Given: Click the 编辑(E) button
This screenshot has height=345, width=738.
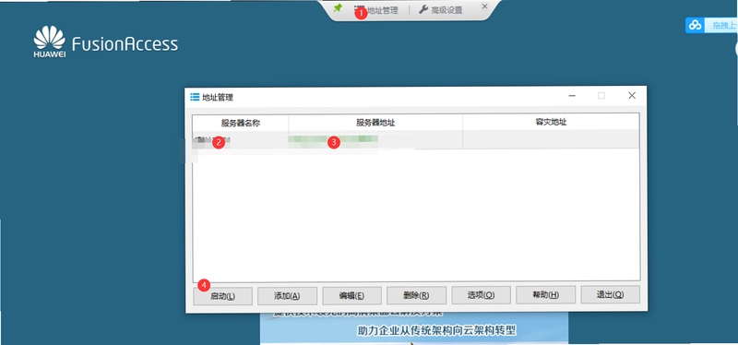Looking at the screenshot, I should click(351, 295).
